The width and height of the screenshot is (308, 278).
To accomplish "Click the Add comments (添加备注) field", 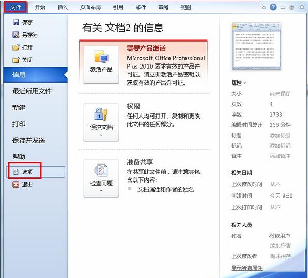I will click(280, 156).
